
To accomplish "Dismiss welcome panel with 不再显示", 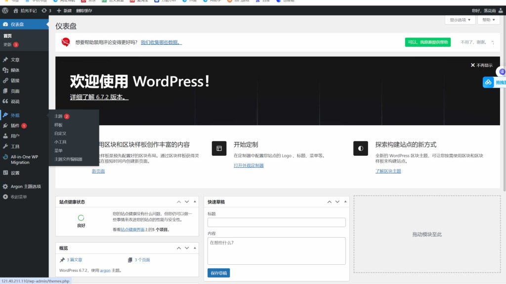I will pos(481,65).
